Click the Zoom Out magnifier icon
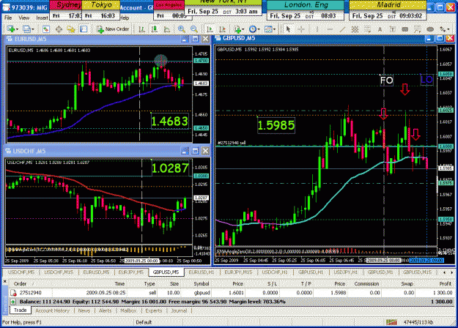This screenshot has height=328, width=458. (x=194, y=29)
